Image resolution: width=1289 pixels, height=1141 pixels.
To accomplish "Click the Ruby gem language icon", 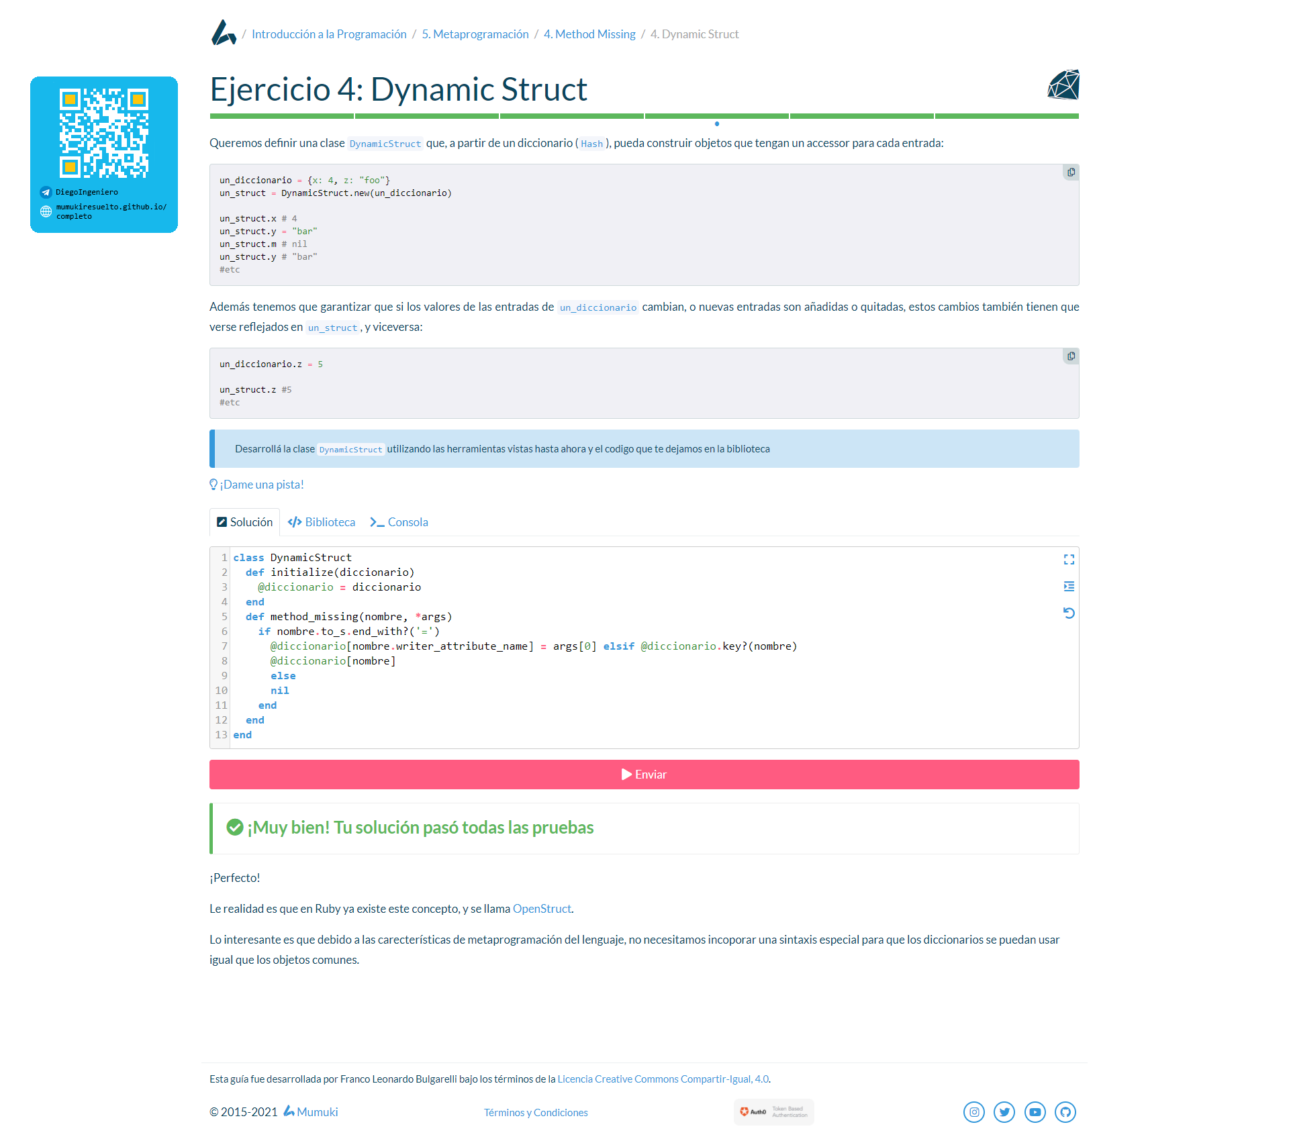I will point(1063,85).
